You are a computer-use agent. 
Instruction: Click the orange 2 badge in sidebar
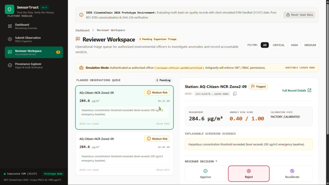pos(58,52)
